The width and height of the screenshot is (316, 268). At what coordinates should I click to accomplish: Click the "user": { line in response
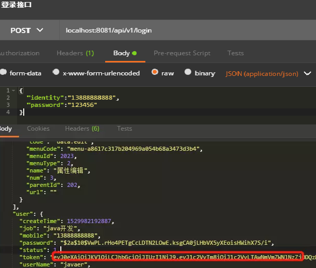point(28,214)
